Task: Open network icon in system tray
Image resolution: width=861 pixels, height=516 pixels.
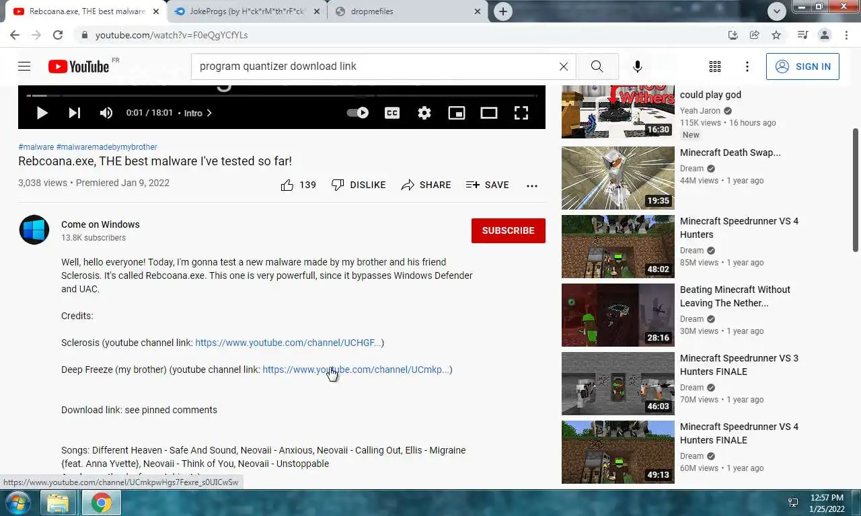Action: coord(793,503)
